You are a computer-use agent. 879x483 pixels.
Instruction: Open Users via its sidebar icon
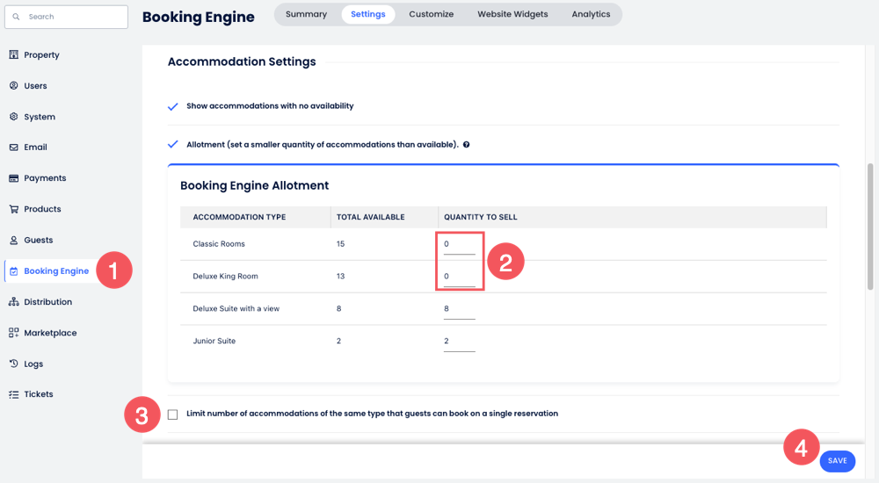tap(14, 86)
